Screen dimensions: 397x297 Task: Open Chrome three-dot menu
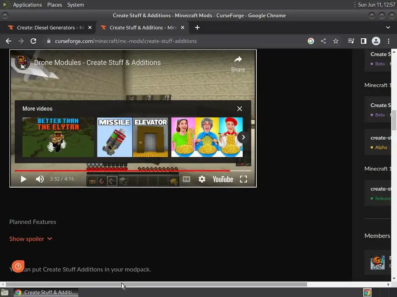pos(388,41)
